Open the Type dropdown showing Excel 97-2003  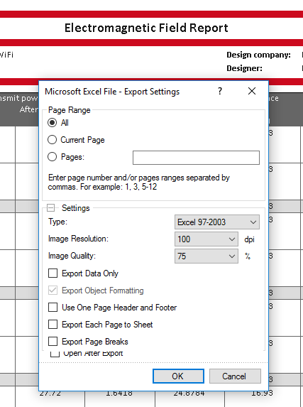[217, 222]
